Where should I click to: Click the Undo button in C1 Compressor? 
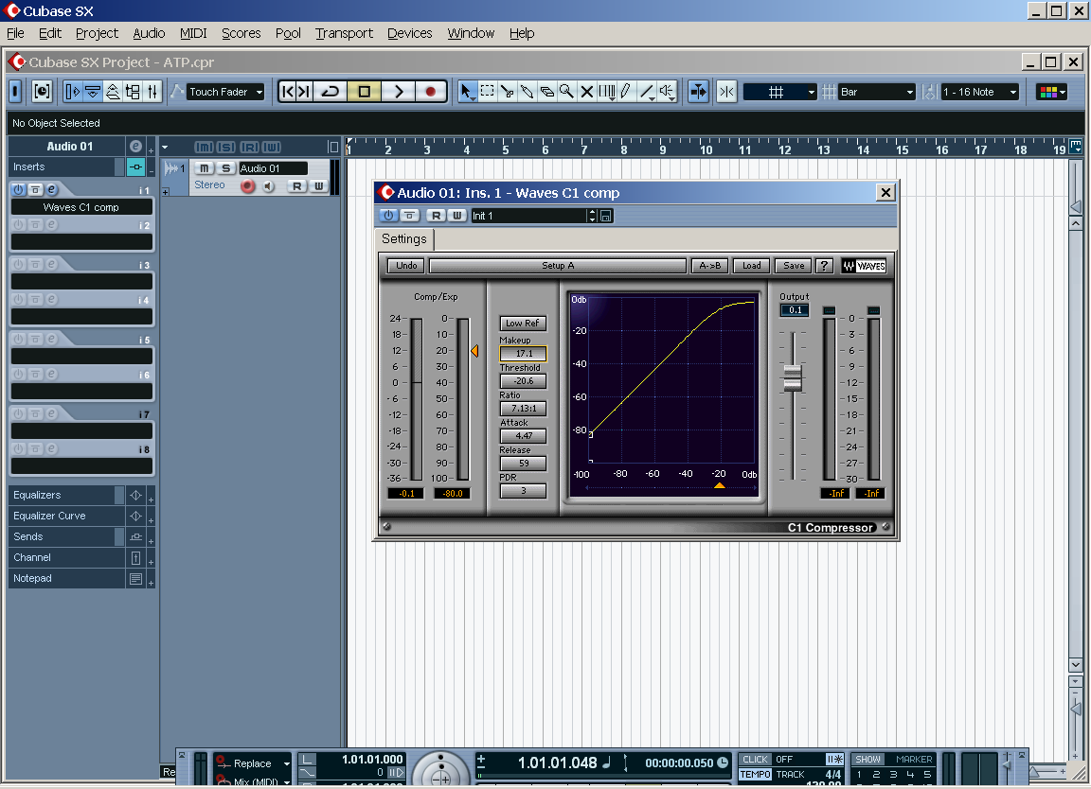[406, 266]
